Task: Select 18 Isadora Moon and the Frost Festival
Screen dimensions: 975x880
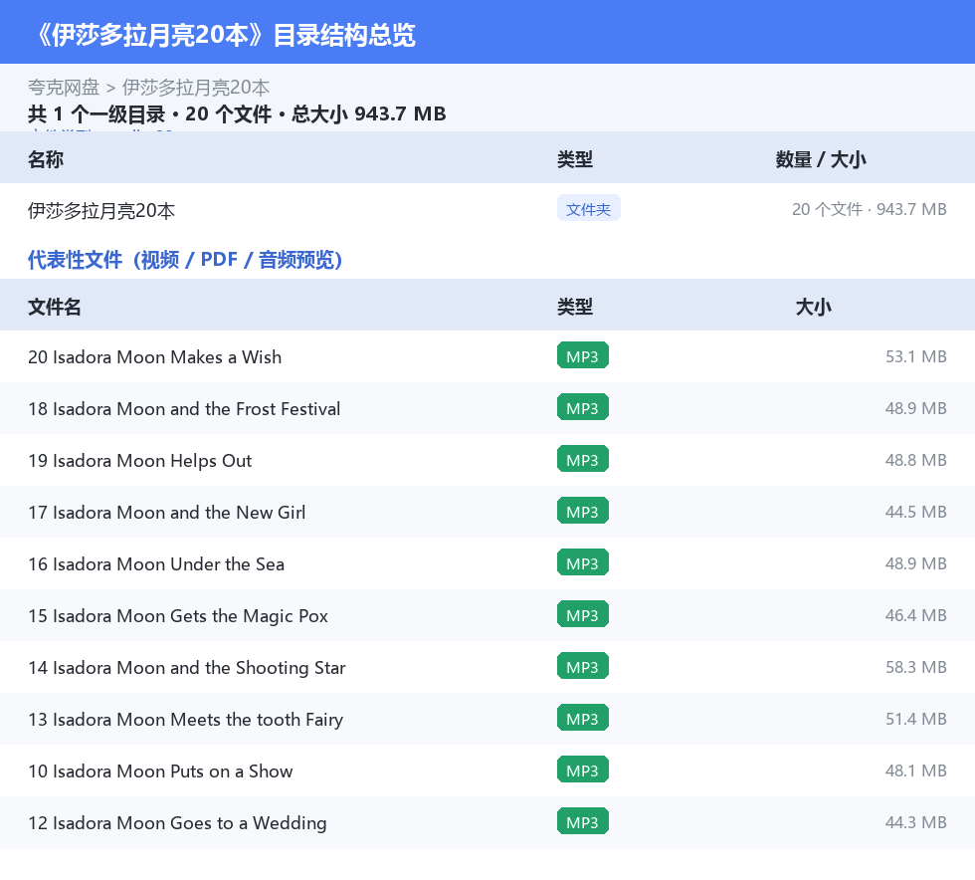Action: pos(184,409)
